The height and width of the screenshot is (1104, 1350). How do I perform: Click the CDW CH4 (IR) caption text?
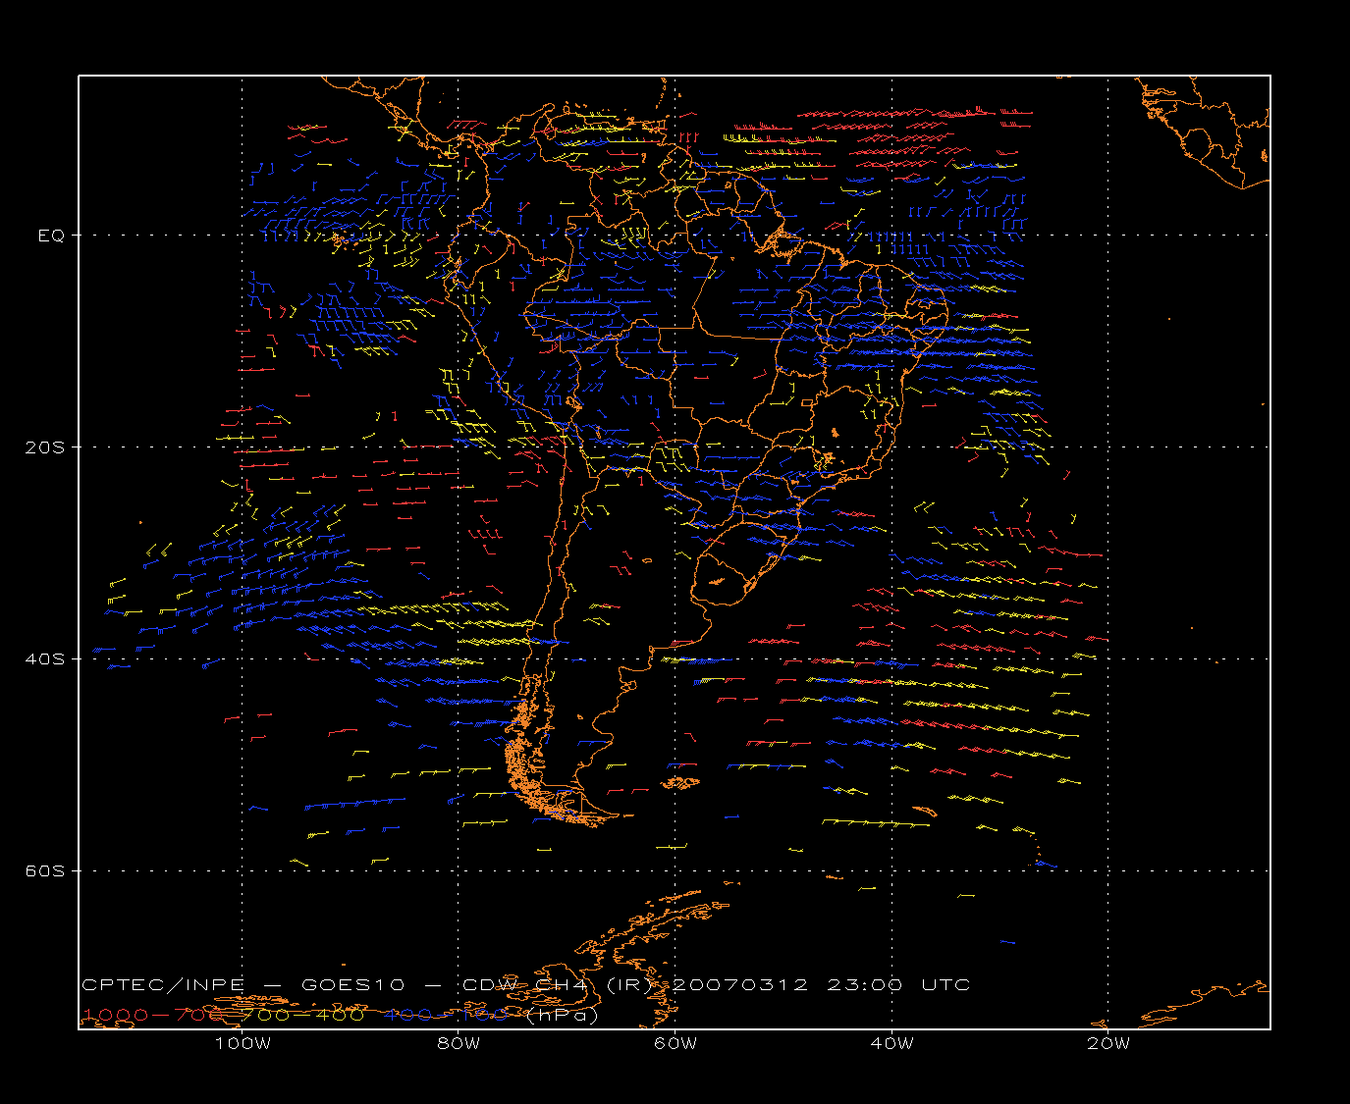coord(559,984)
